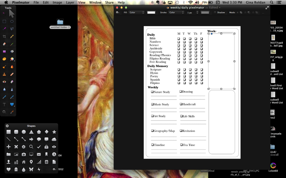The height and width of the screenshot is (178, 286).
Task: Click the white Fill color swatch
Action: 151,13
